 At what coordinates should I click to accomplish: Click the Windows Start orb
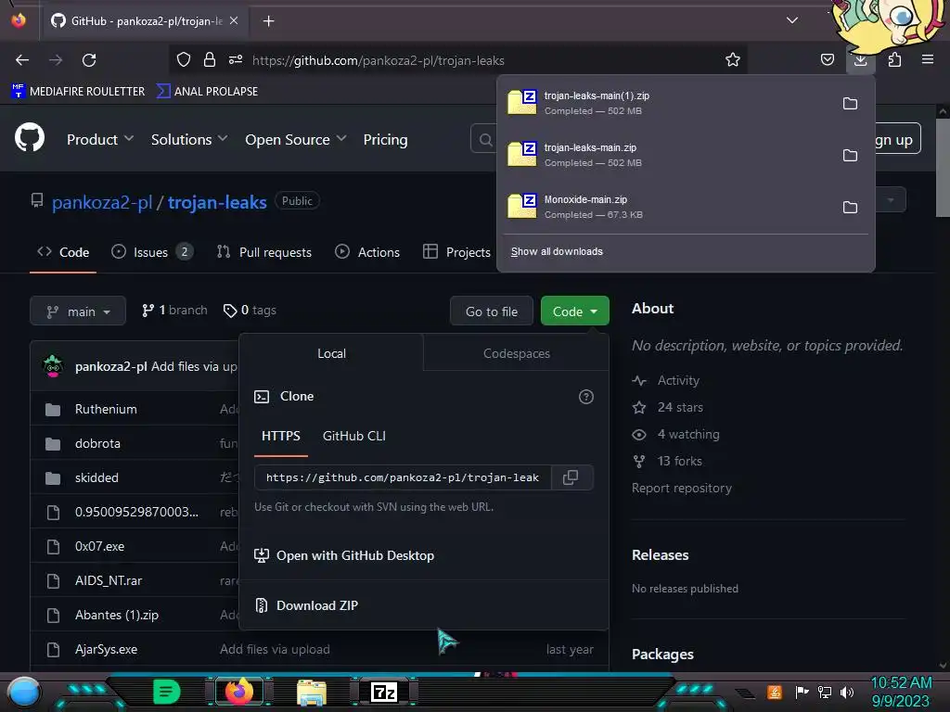coord(24,693)
